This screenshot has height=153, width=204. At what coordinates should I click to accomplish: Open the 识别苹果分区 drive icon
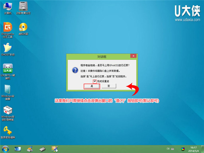coord(23,6)
